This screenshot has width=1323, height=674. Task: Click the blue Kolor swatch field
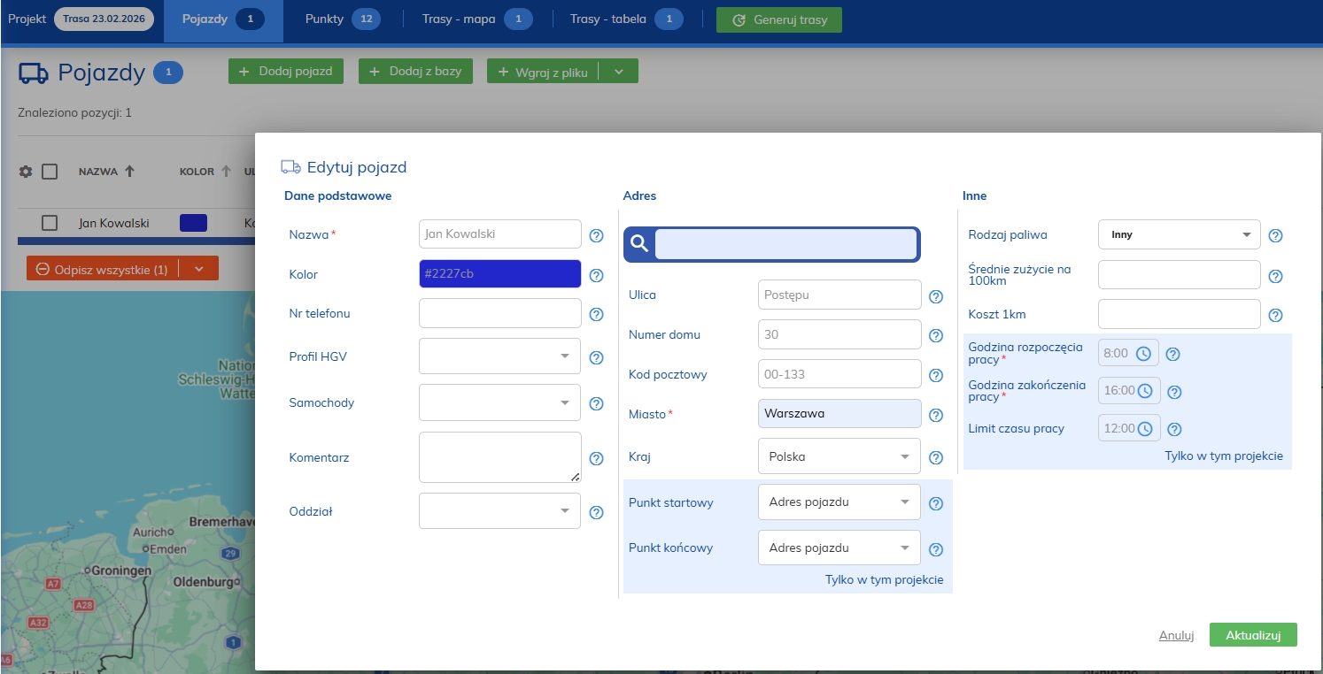coord(499,274)
